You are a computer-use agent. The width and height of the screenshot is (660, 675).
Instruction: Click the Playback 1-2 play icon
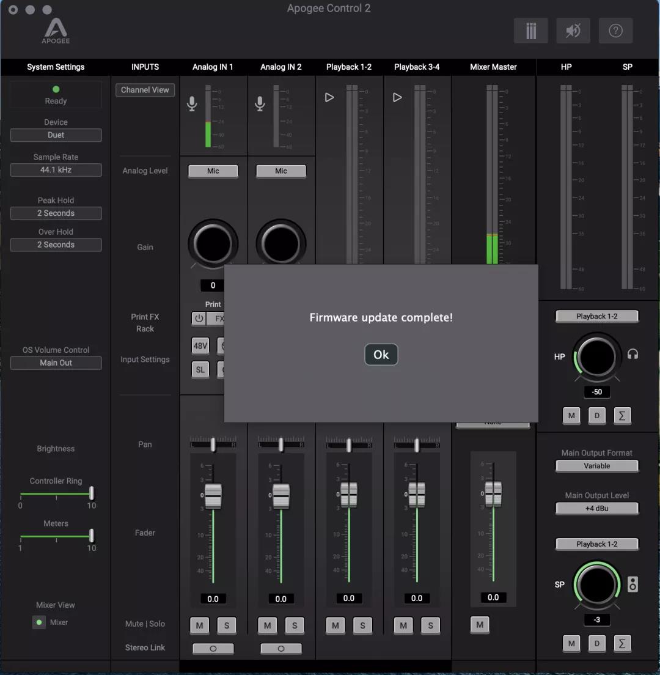[x=329, y=97]
